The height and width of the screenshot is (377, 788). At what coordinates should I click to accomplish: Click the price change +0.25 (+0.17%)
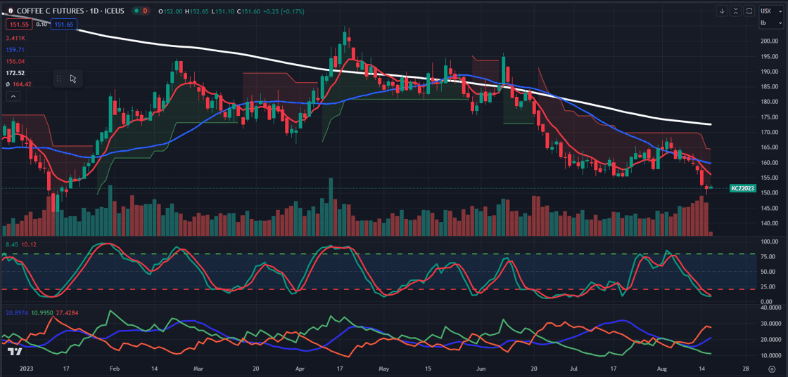click(x=284, y=11)
